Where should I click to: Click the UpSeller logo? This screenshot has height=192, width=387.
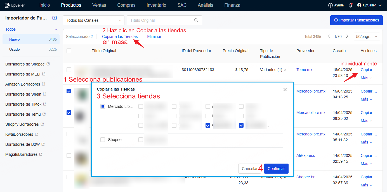[x=15, y=5]
